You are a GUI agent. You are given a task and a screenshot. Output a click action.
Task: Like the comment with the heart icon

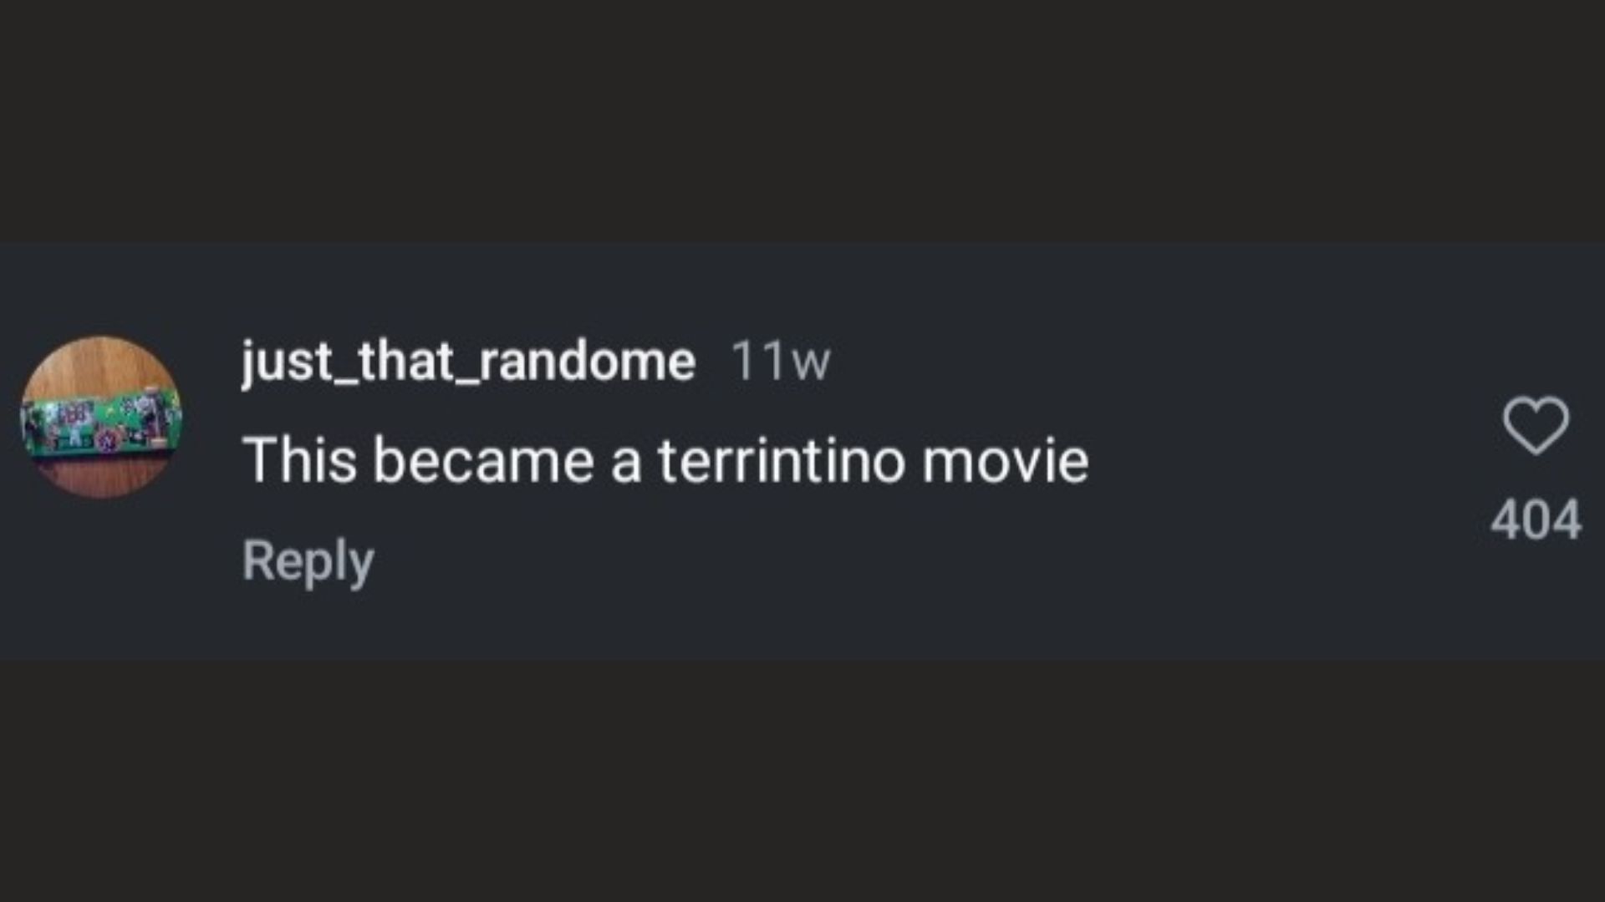(x=1536, y=425)
